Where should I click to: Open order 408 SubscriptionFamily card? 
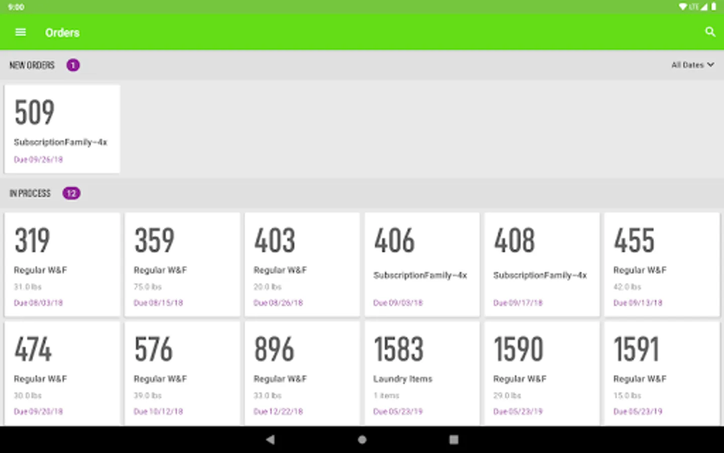pyautogui.click(x=542, y=265)
